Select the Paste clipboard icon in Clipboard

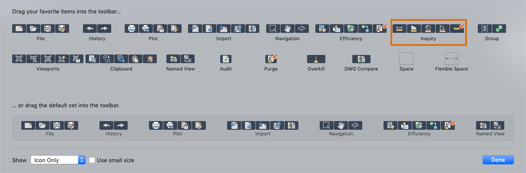pyautogui.click(x=135, y=59)
